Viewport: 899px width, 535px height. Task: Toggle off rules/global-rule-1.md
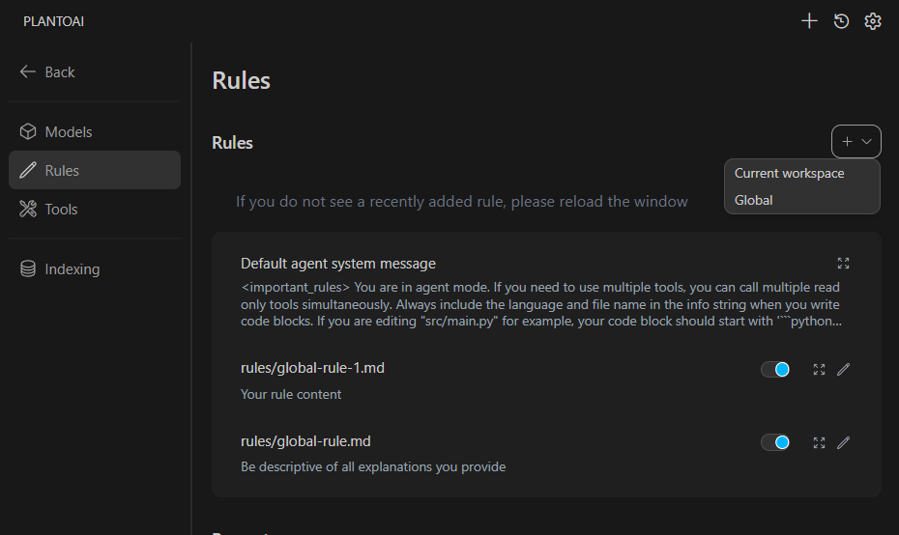[775, 370]
